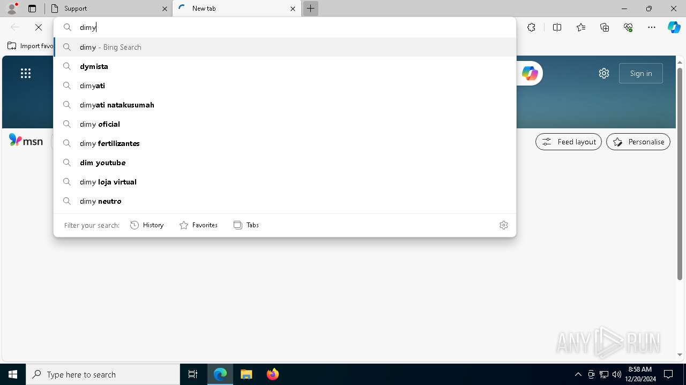Select 'dimy fertilizantes' suggestion

coord(285,143)
